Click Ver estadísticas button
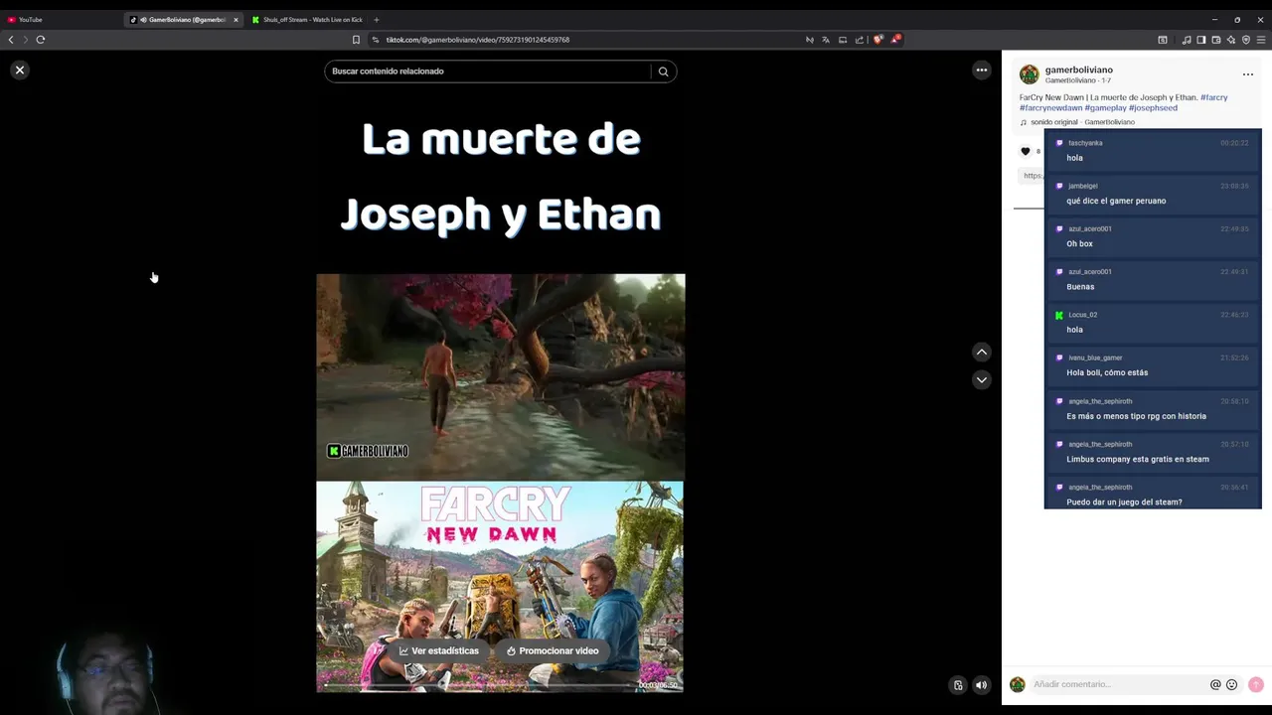1272x715 pixels. [439, 650]
